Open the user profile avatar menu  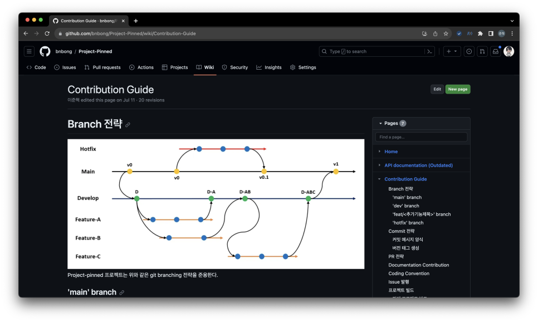509,51
